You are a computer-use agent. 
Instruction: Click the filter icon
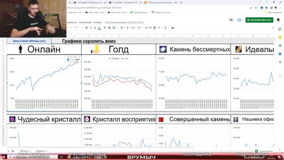click(x=159, y=28)
